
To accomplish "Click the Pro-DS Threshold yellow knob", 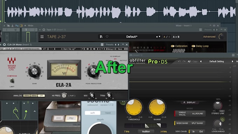I will click(134, 107).
